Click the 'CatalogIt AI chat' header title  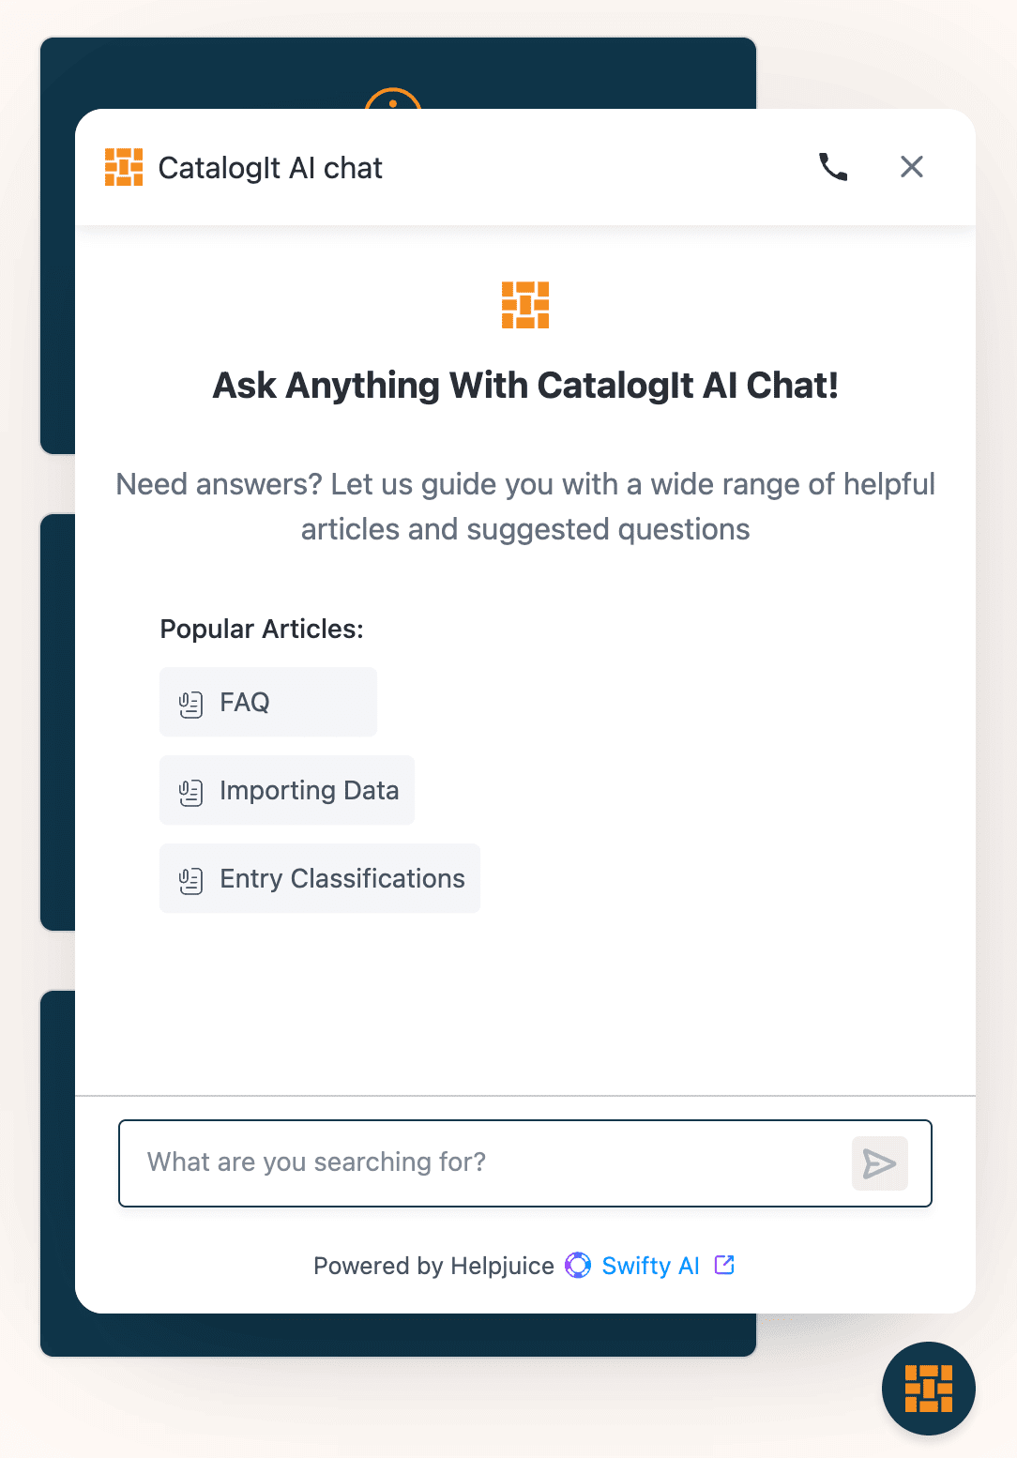coord(270,168)
